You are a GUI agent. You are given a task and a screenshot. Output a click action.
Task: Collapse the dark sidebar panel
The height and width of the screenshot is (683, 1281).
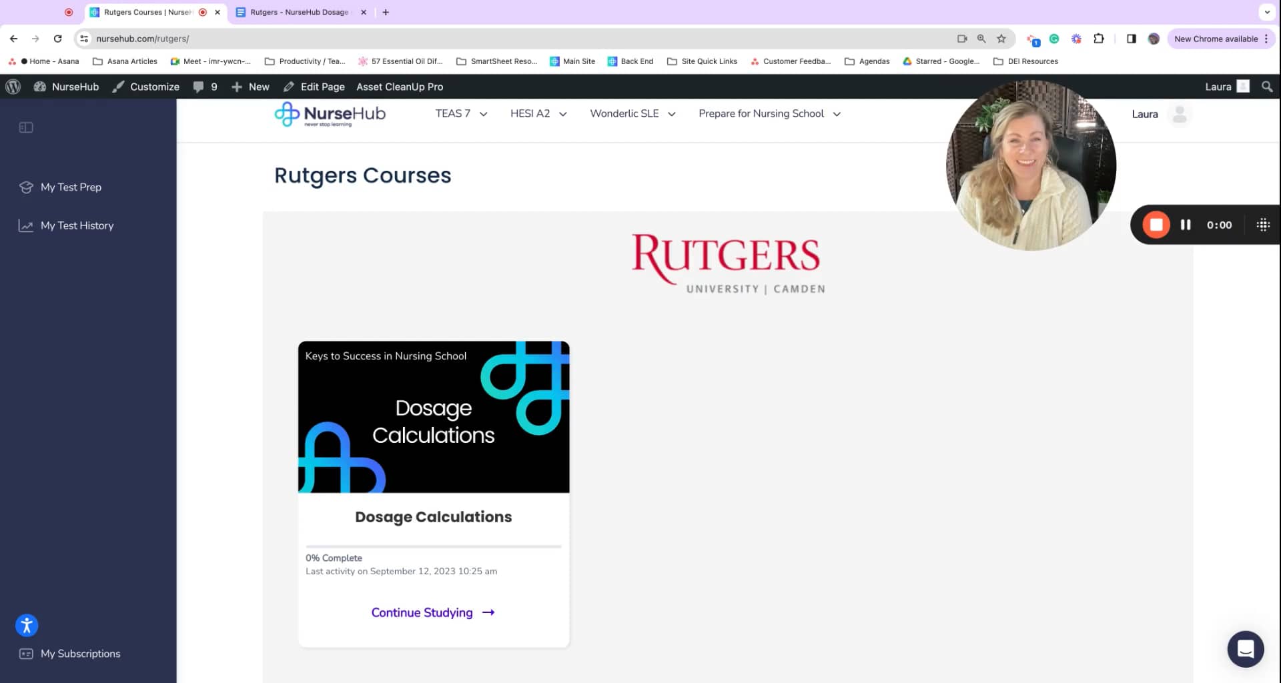pyautogui.click(x=26, y=127)
